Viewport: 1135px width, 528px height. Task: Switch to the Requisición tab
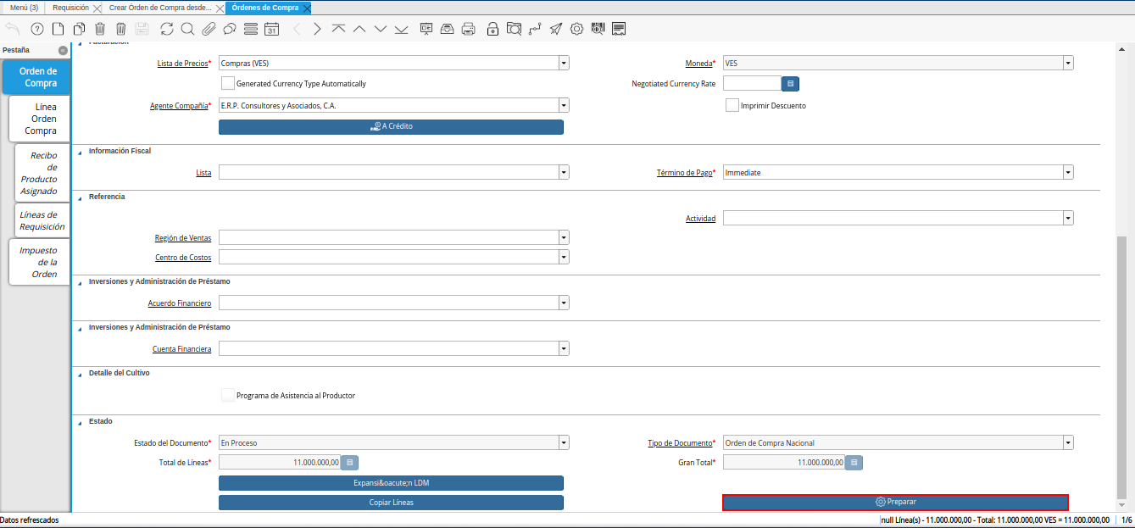coord(70,8)
